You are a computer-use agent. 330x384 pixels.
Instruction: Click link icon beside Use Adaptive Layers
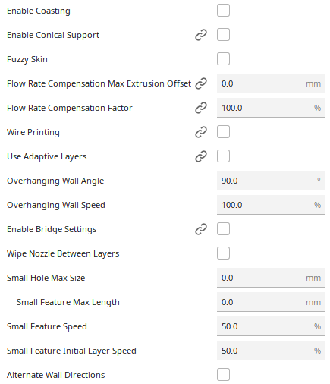[201, 156]
